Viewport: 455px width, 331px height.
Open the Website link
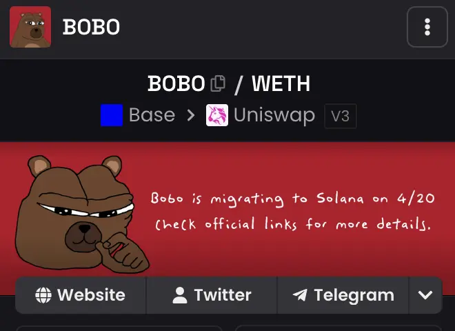81,295
